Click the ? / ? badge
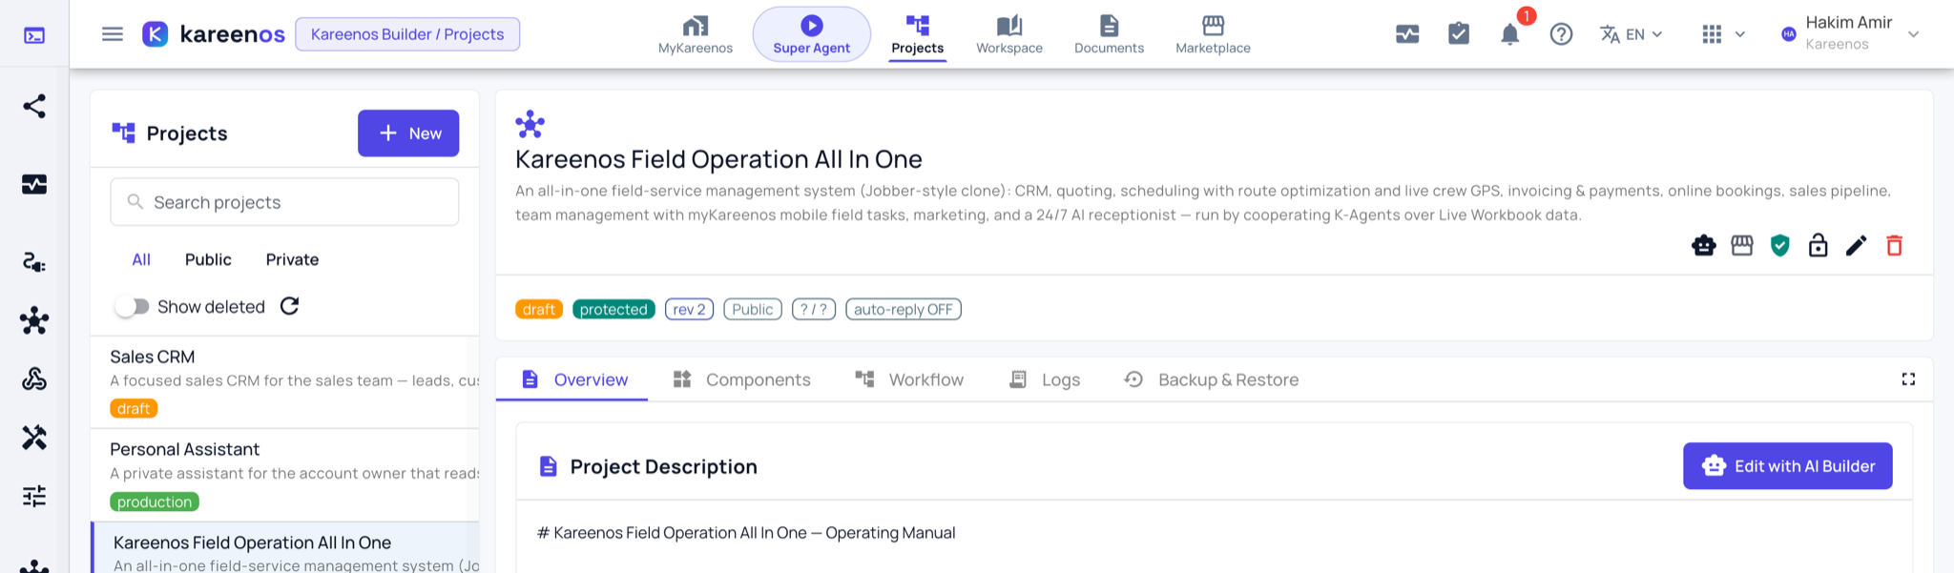 (814, 309)
